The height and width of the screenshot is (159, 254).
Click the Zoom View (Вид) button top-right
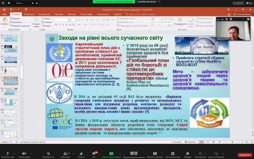click(x=249, y=3)
